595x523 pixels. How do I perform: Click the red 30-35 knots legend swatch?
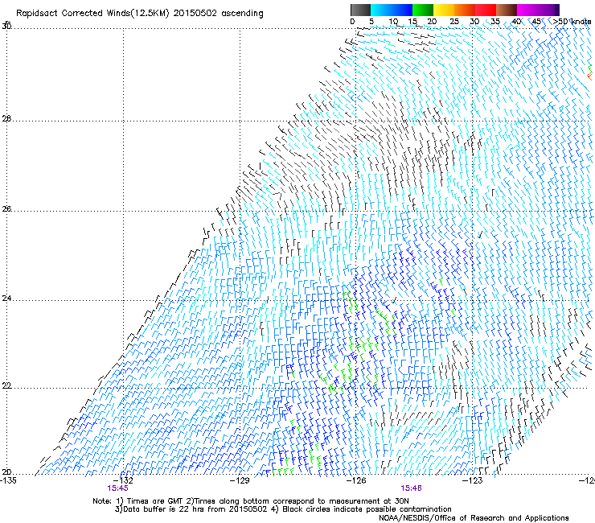click(x=486, y=10)
